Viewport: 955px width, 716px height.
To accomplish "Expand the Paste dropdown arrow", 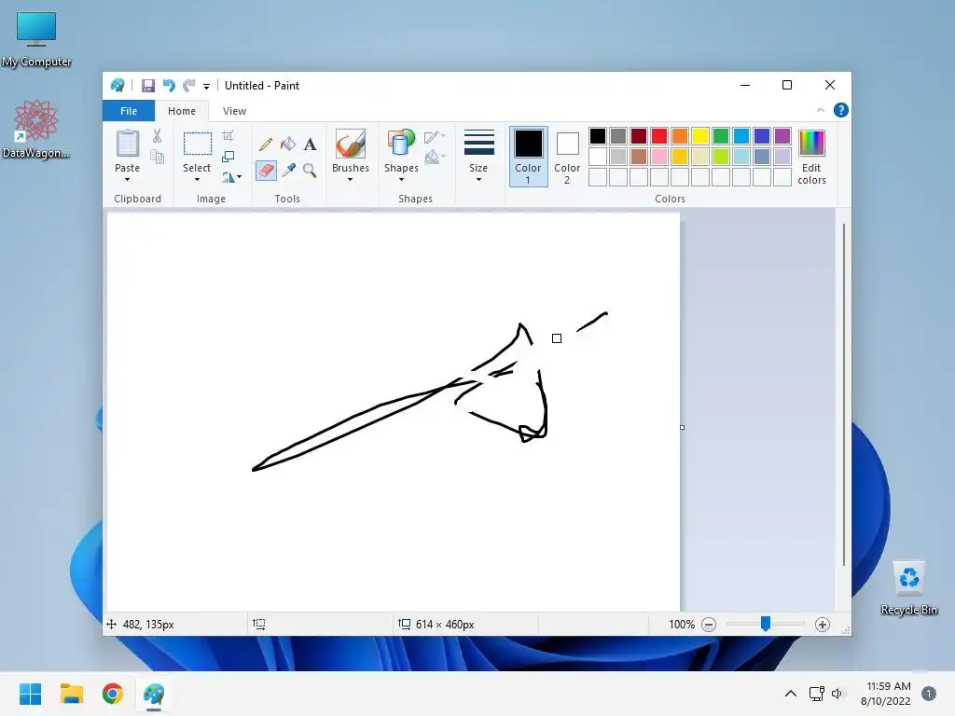I will click(x=127, y=180).
